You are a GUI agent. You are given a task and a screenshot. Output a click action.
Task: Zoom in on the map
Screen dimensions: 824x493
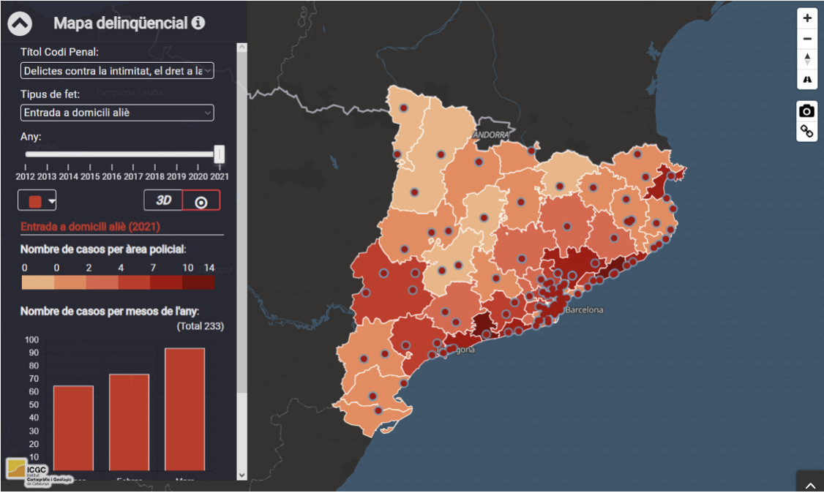click(806, 18)
